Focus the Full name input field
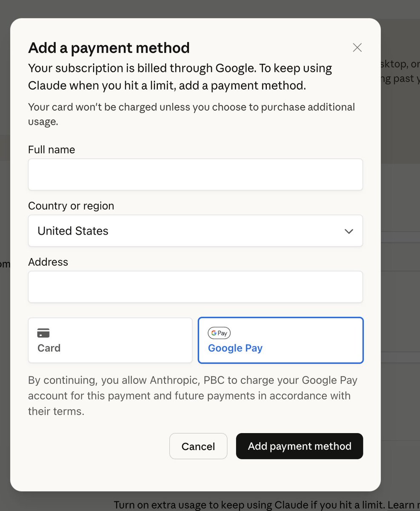 [195, 175]
